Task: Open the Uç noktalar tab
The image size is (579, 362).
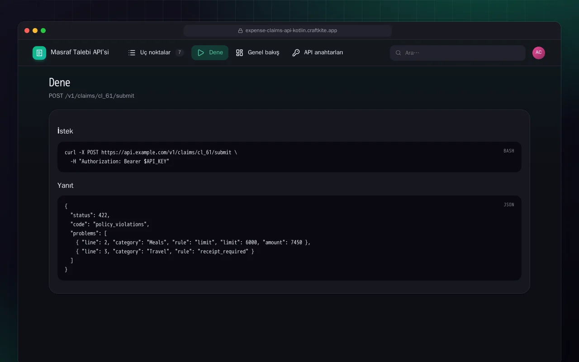Action: tap(156, 52)
